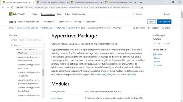
Task: Expand Resources dropdown
Action: point(91,22)
